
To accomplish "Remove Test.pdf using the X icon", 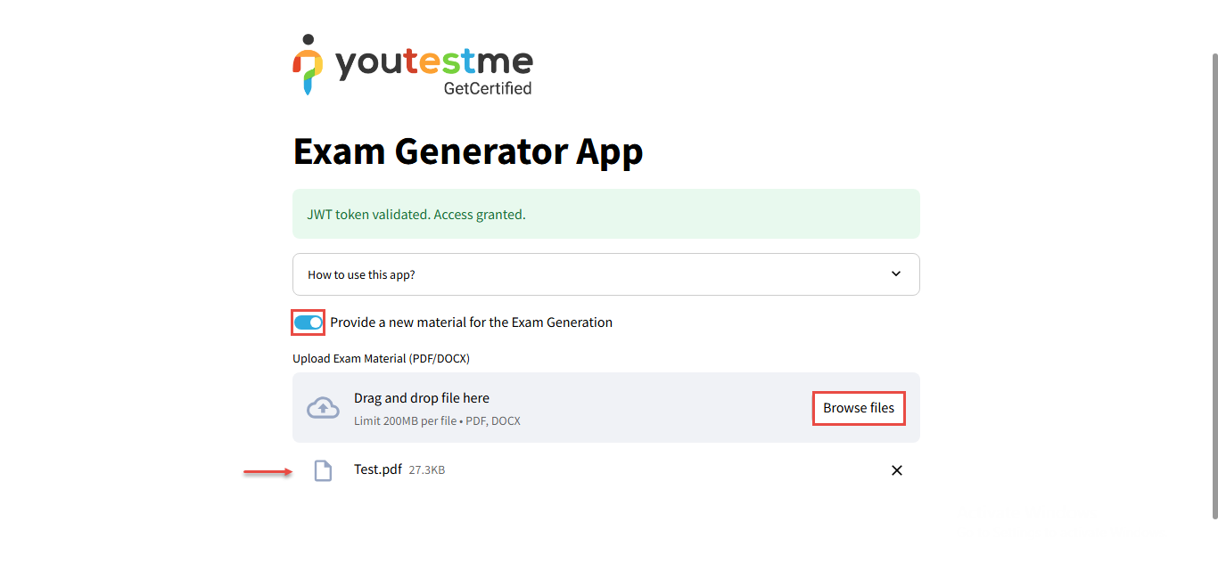I will [897, 470].
